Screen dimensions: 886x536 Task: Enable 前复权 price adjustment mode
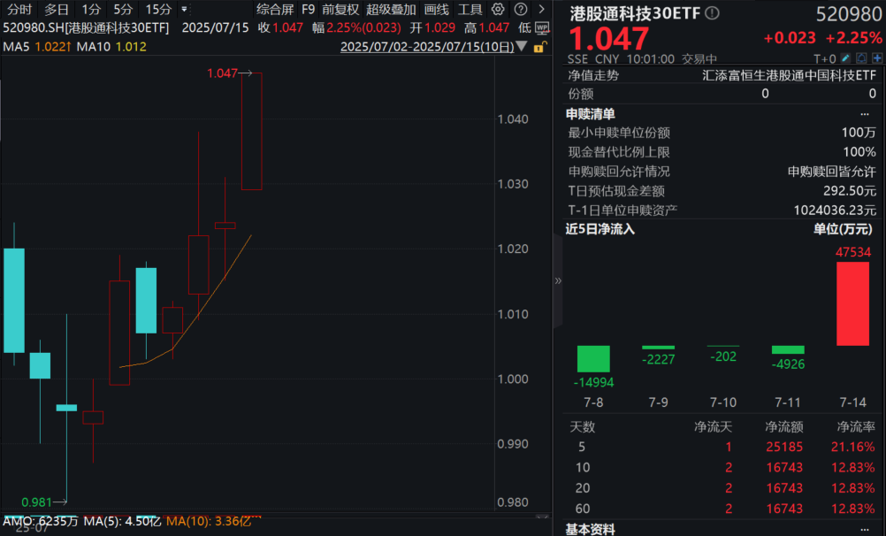click(x=340, y=9)
